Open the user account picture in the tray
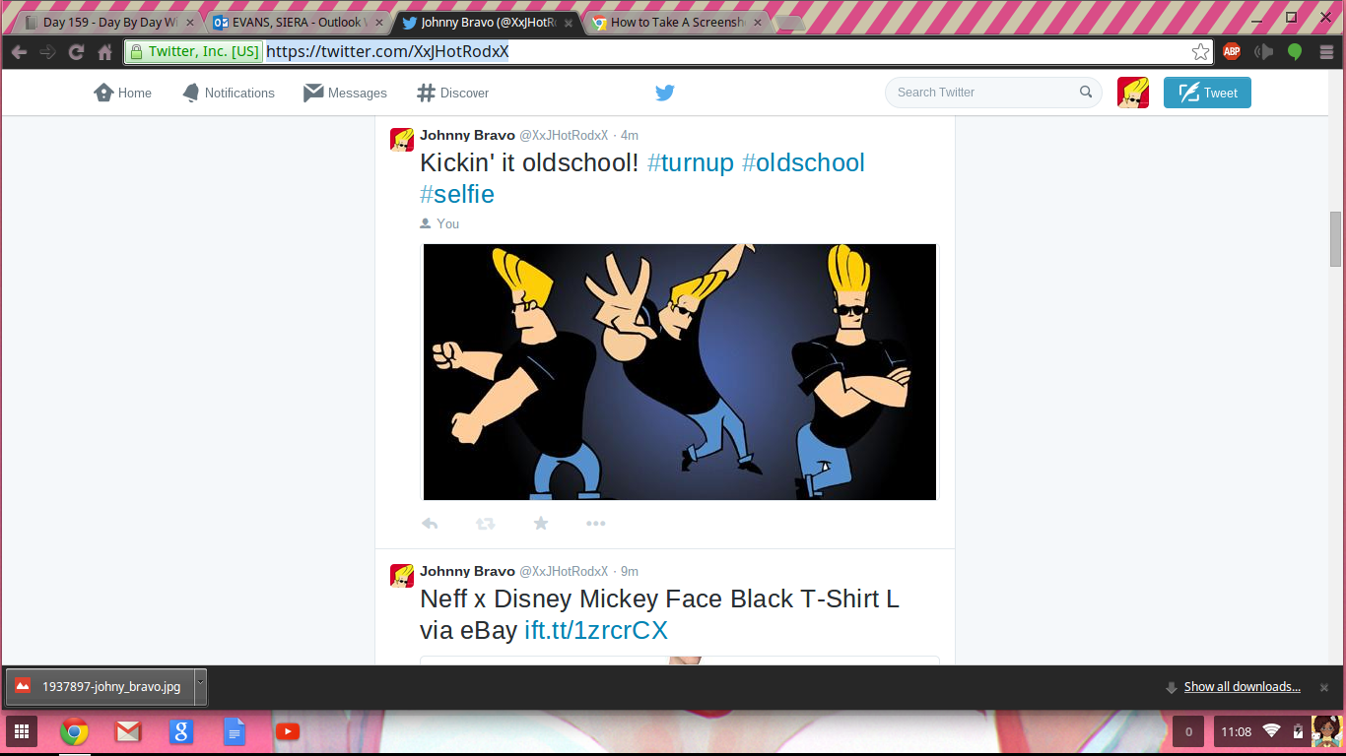 tap(1326, 731)
